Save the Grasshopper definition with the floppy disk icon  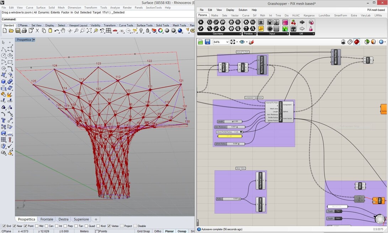[x=208, y=42]
